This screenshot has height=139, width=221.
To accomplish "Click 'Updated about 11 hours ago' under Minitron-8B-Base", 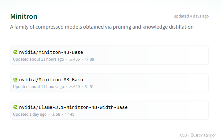I will tap(39, 87).
